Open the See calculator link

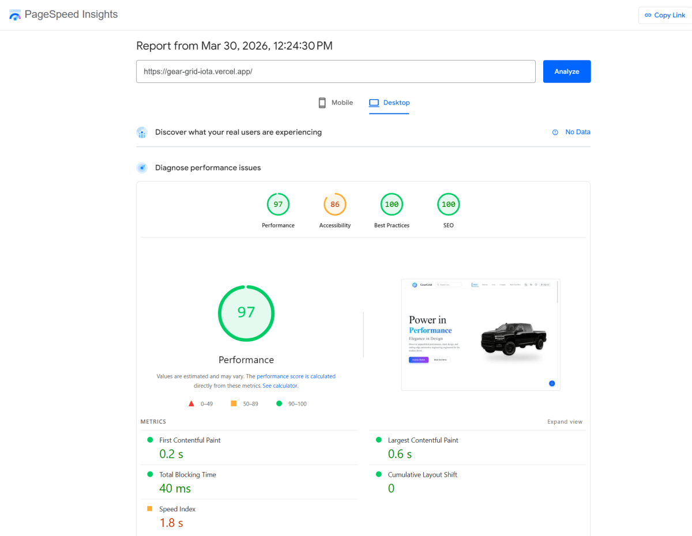tap(280, 386)
